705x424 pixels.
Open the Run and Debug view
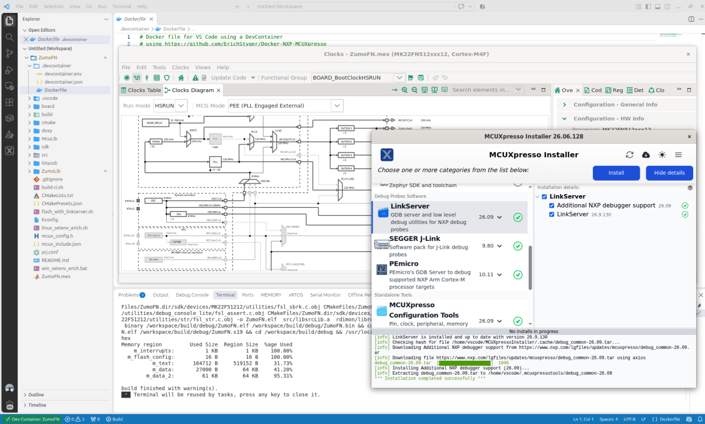click(9, 70)
